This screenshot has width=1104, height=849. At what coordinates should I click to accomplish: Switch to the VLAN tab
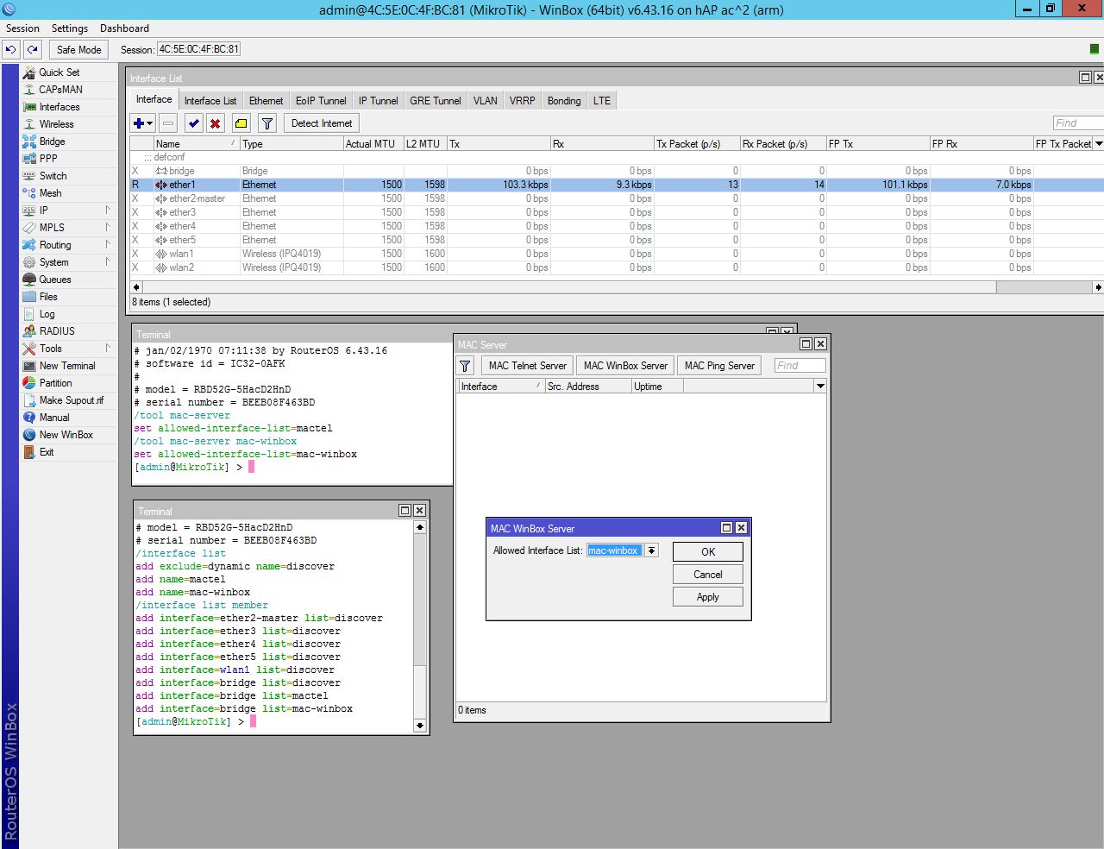click(485, 101)
